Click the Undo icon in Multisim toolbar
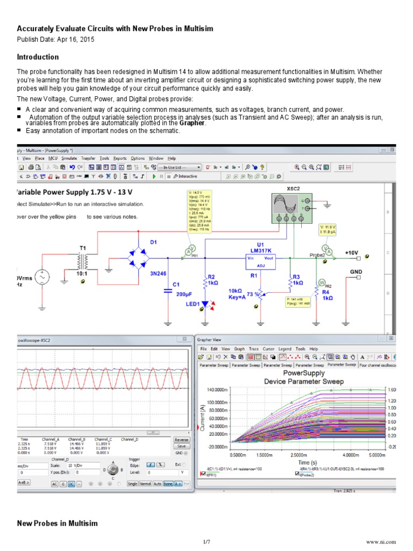Image resolution: width=413 pixels, height=551 pixels. [73, 167]
